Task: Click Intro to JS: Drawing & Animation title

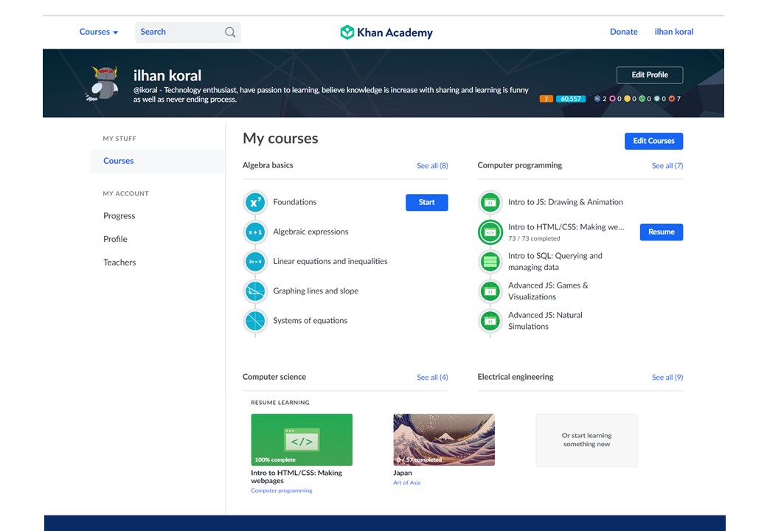Action: pyautogui.click(x=566, y=202)
